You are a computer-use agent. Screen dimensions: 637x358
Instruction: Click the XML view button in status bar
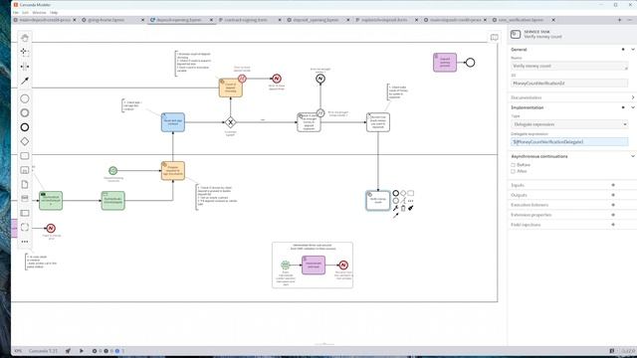(18, 351)
